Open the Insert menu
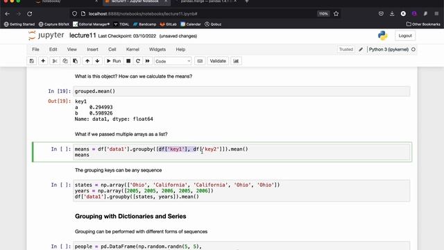Screen dimensions: 444x250 pyautogui.click(x=92, y=49)
